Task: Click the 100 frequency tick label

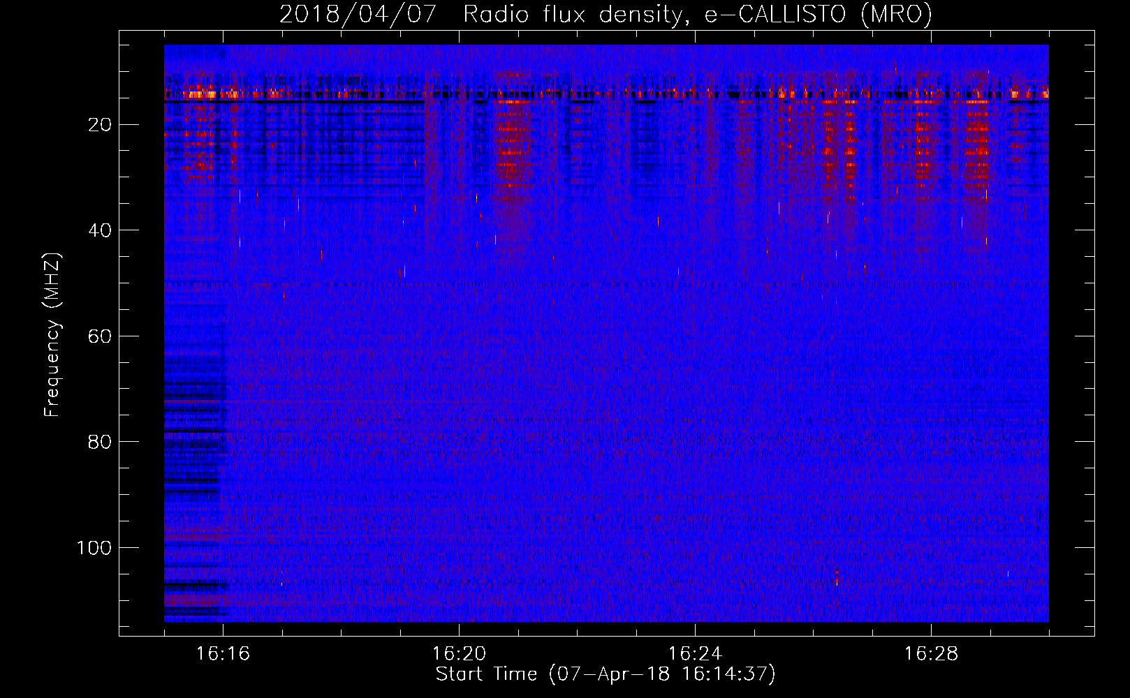Action: coord(94,548)
